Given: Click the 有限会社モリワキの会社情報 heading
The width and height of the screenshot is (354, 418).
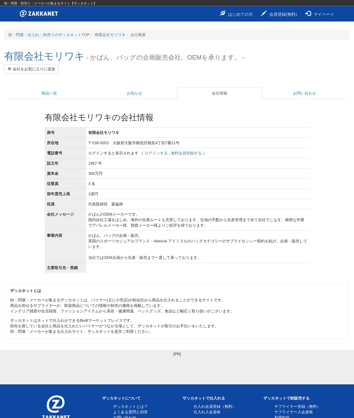Looking at the screenshot, I should 99,117.
